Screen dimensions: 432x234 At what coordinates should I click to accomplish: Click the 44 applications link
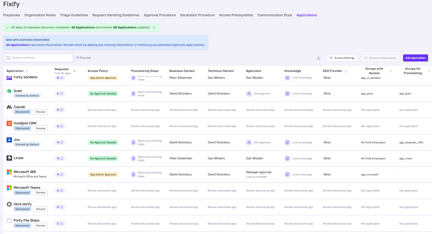[x=17, y=45]
